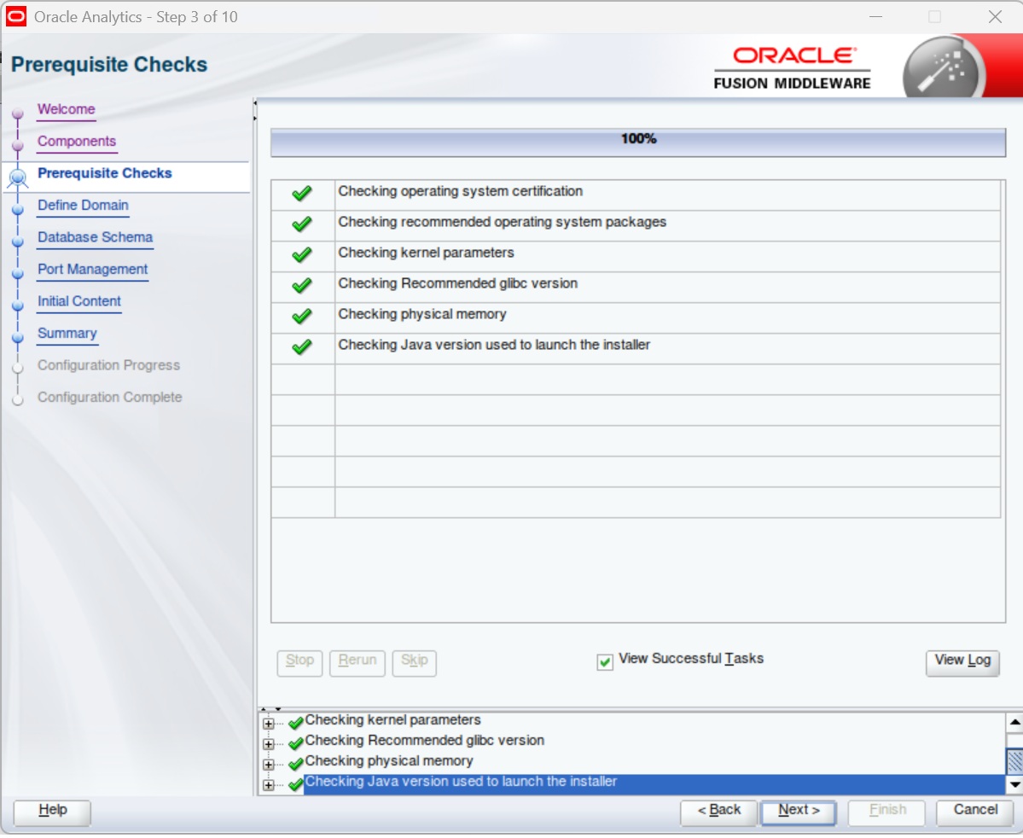This screenshot has height=838, width=1023.
Task: Select 'Checking kernel parameters' table row text
Action: (426, 253)
